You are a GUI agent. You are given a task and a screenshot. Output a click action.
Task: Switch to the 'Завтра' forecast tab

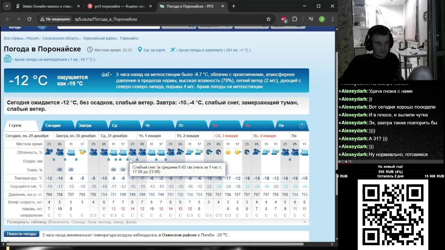91,125
